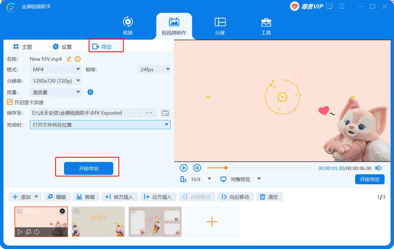The height and width of the screenshot is (249, 394).
Task: Click 开始导出 under the preview volume icon
Action: tap(370, 179)
